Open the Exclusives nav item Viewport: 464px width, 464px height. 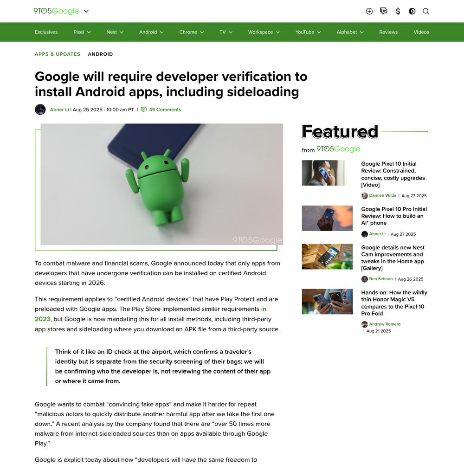[x=46, y=32]
